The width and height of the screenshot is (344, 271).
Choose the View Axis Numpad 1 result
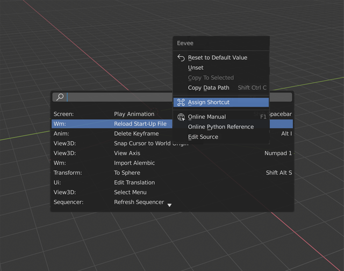point(172,153)
